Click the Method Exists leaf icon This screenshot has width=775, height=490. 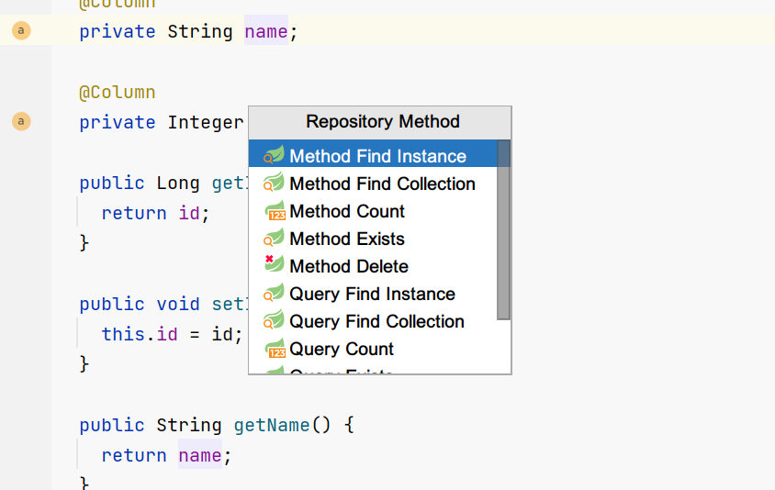click(274, 238)
